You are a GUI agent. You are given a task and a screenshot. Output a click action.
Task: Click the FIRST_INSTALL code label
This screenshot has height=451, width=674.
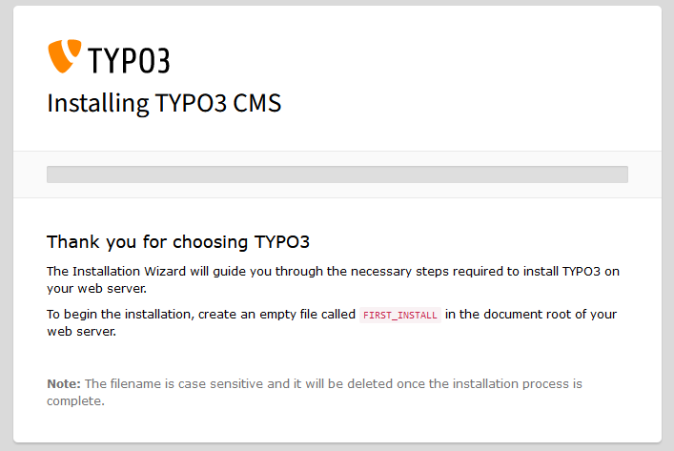399,316
